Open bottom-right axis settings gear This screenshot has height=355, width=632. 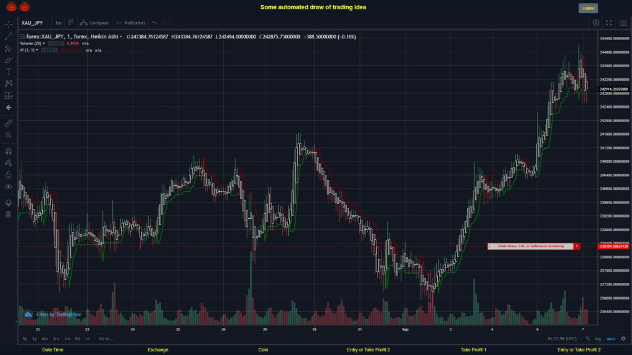[623, 339]
